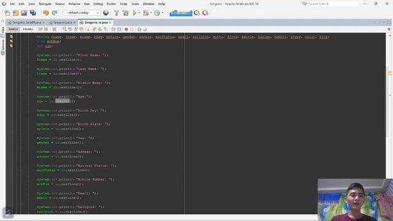393x221 pixels.
Task: Click the globe browser icon
Action: [106, 13]
